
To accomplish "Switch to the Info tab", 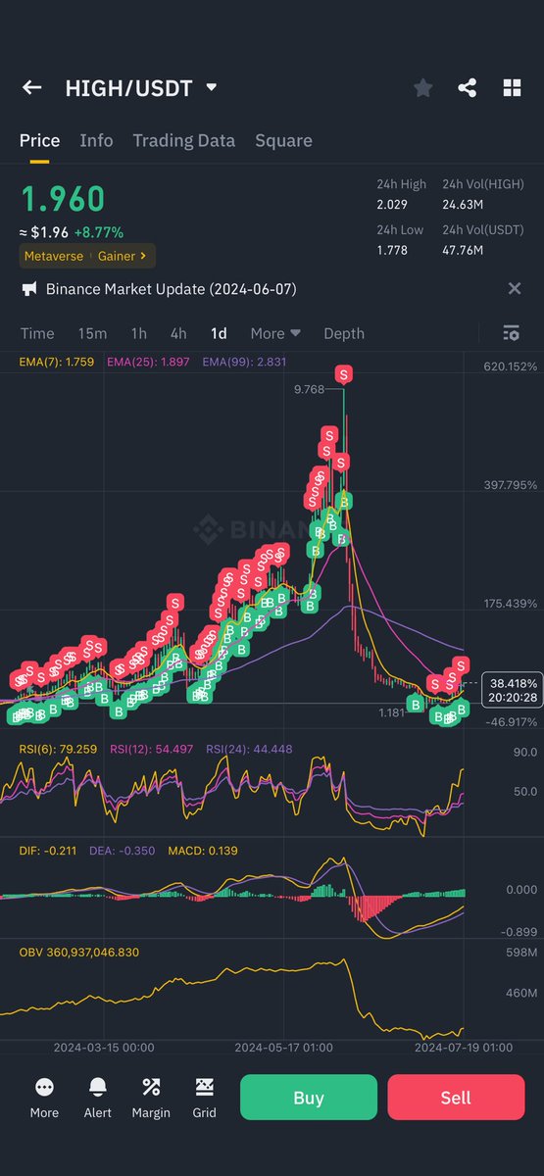I will point(96,140).
